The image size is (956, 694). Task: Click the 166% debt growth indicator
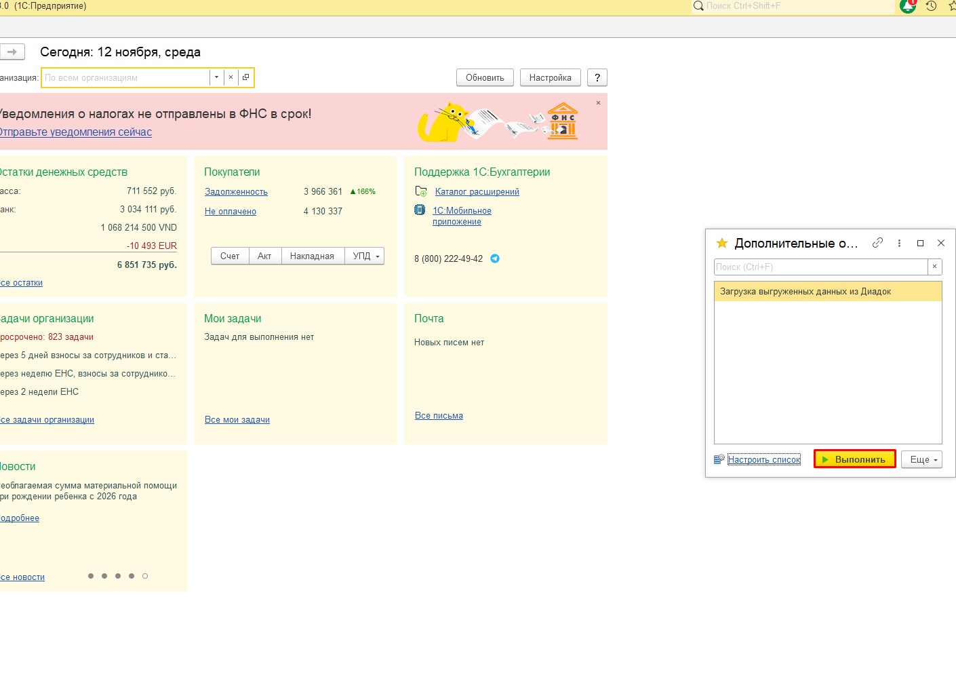[363, 191]
